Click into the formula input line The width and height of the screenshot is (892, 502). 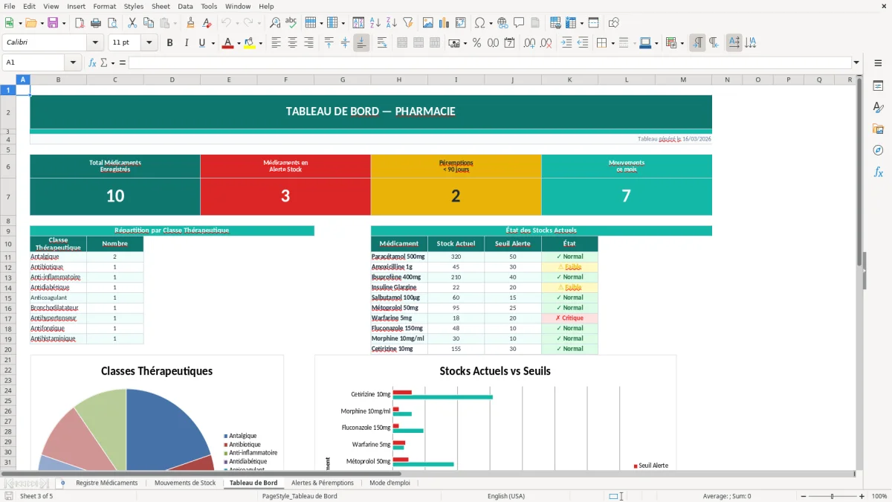(489, 62)
